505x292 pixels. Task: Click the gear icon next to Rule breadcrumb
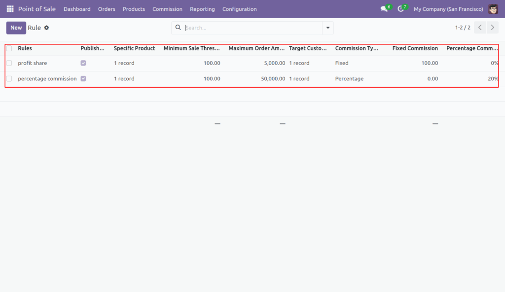point(46,28)
